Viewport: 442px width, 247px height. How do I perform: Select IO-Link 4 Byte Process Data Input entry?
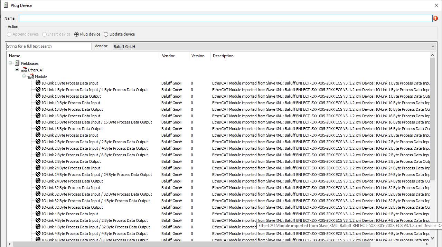point(70,214)
